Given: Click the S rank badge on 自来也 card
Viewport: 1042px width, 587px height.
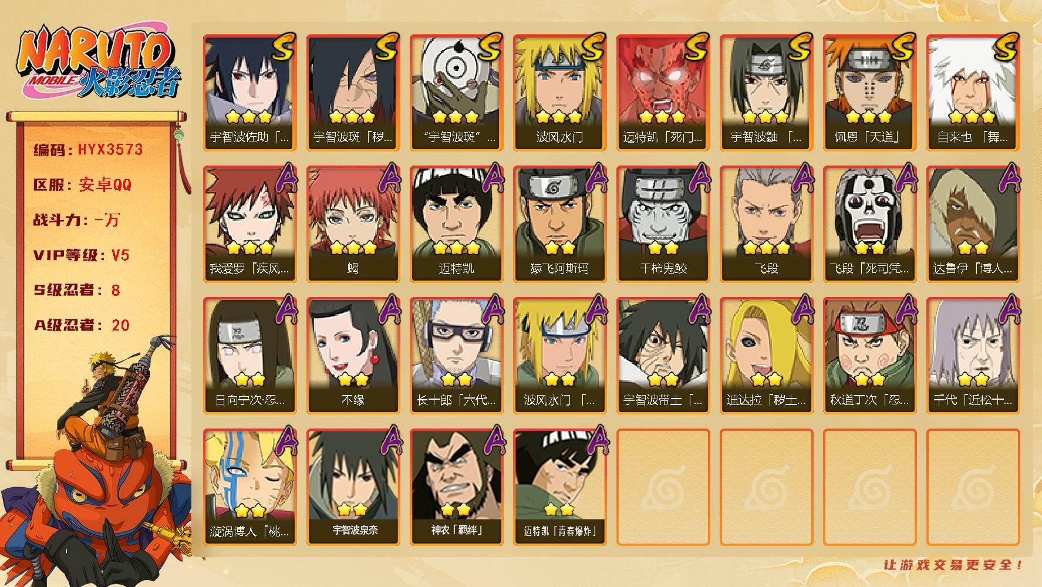Looking at the screenshot, I should click(1004, 48).
